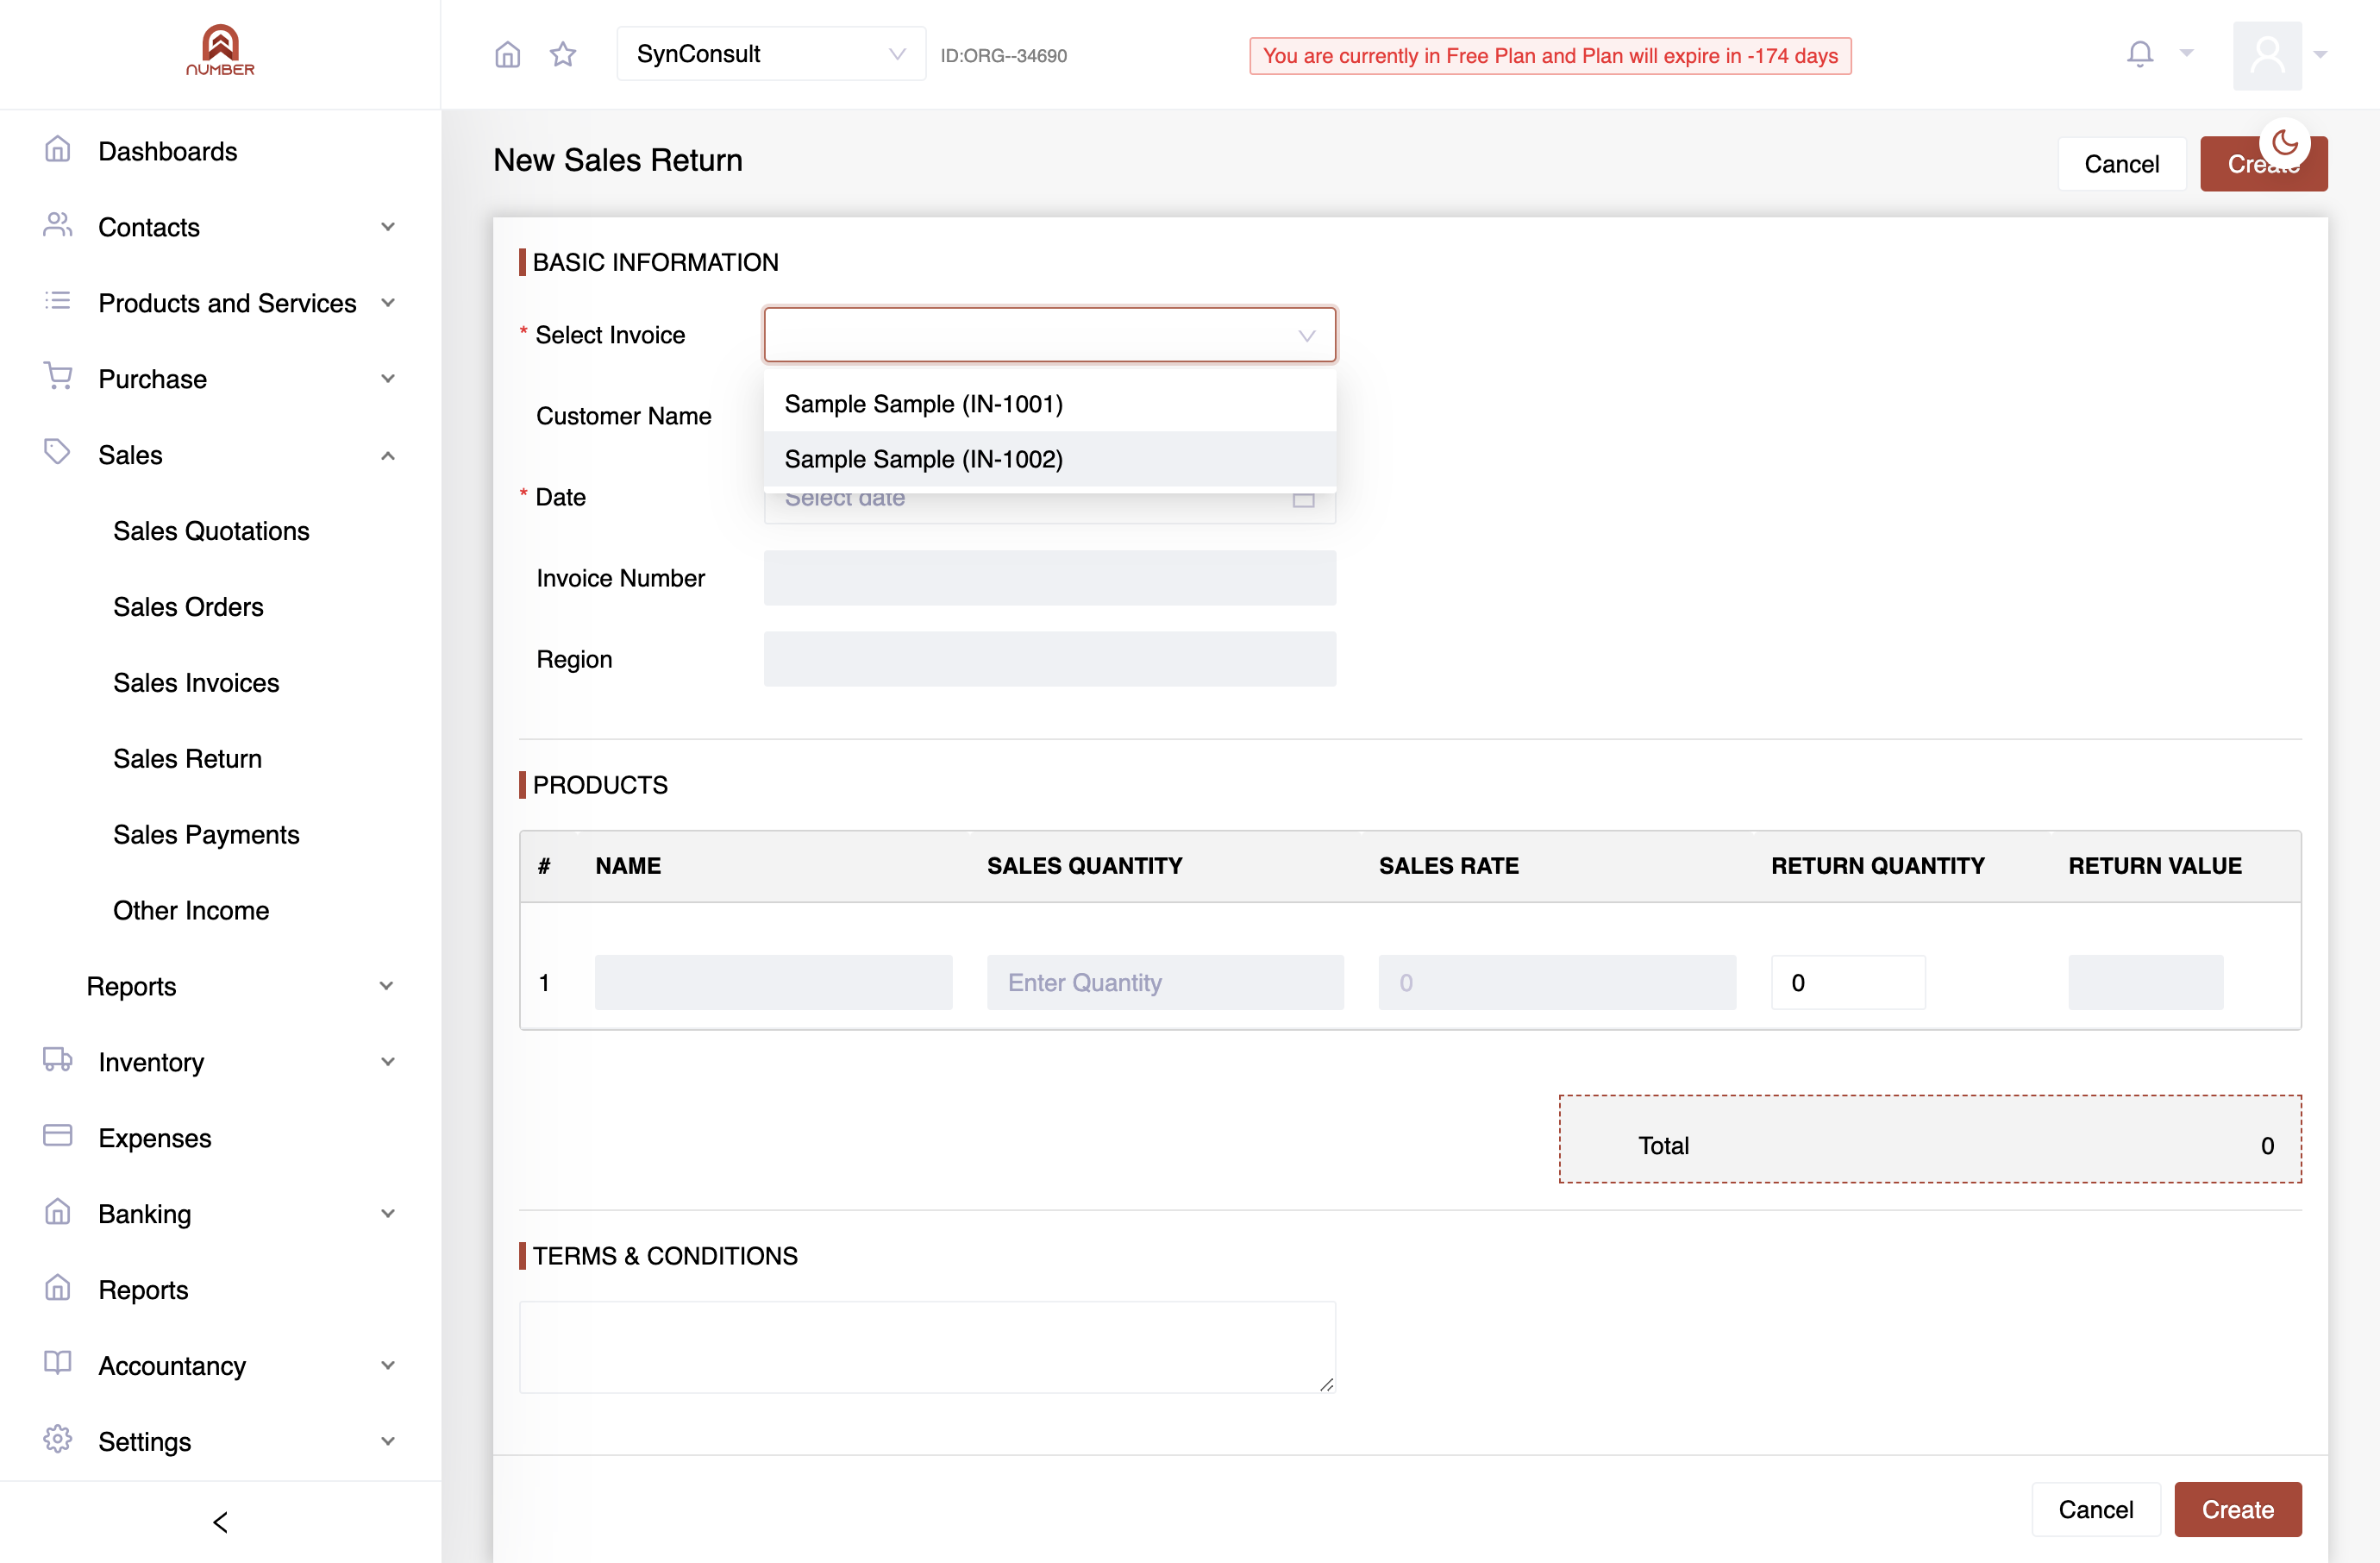2380x1563 pixels.
Task: Open Sales Return page
Action: (x=187, y=759)
